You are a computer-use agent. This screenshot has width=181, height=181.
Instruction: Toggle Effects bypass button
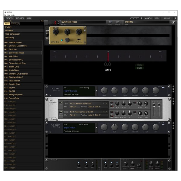point(111,165)
